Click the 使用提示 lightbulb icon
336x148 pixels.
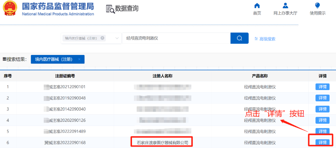(318, 6)
